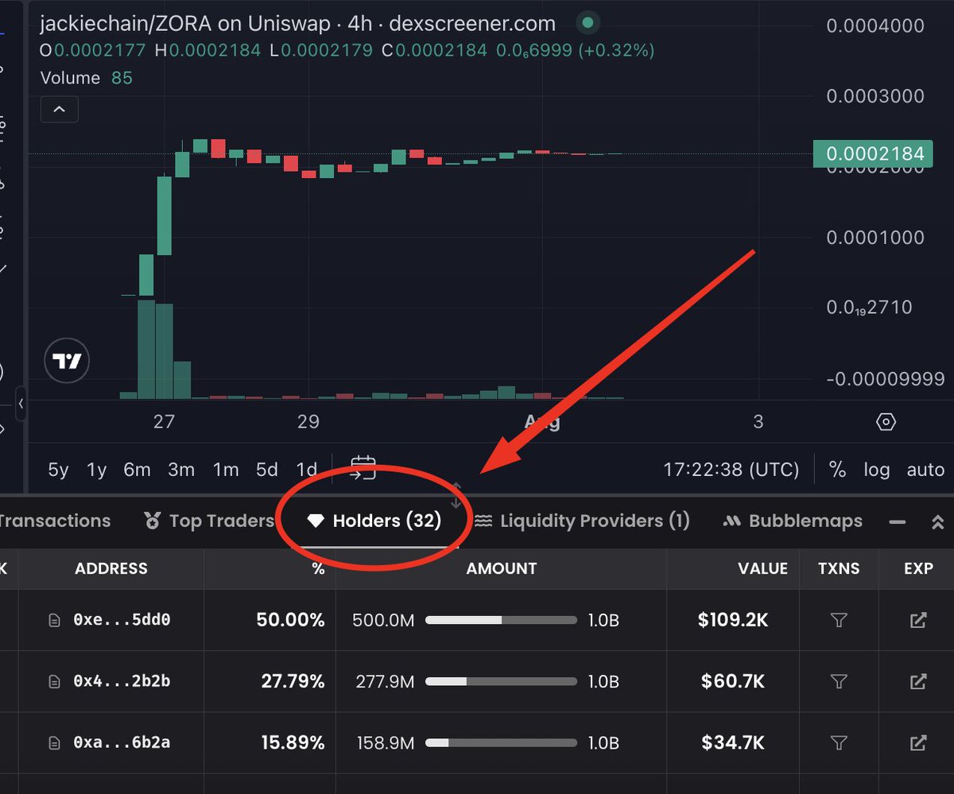Set chart range to 3m

(x=181, y=470)
